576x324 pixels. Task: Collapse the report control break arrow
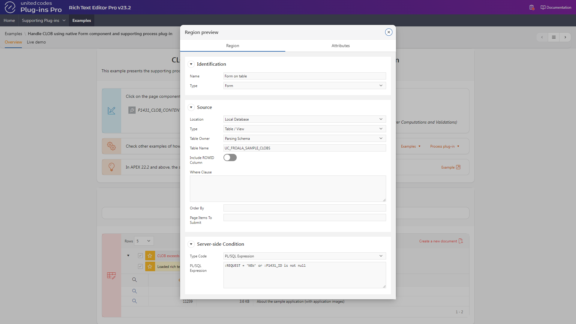click(x=128, y=256)
